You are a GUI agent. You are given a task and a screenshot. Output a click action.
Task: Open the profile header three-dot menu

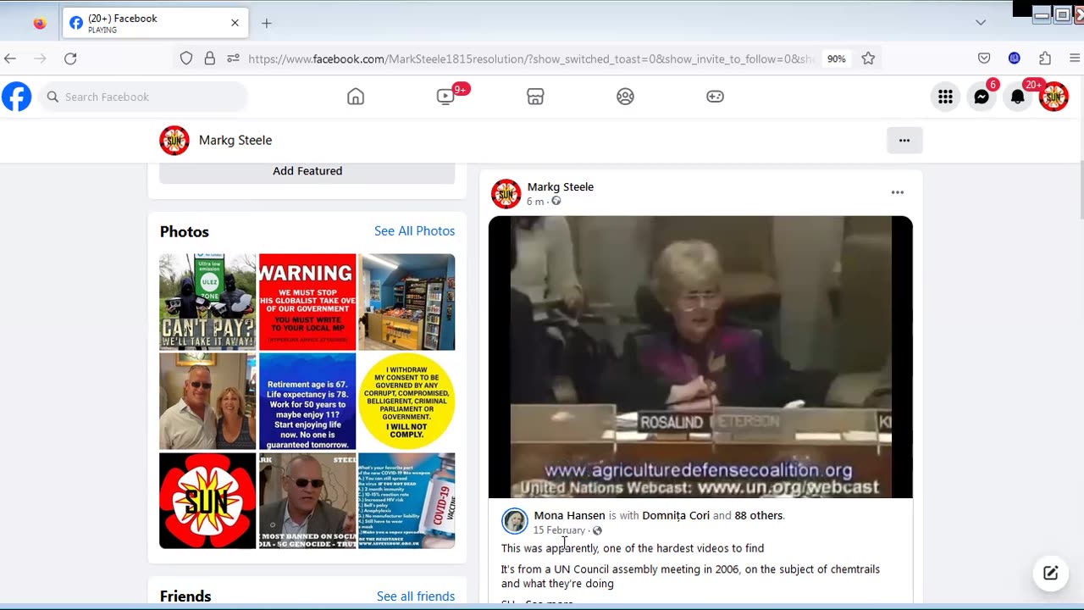click(x=904, y=141)
